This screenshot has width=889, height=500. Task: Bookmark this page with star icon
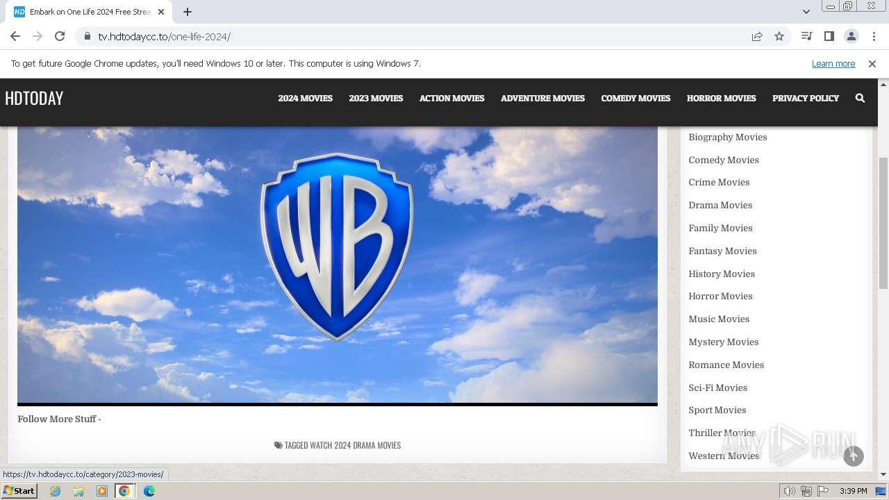point(779,36)
